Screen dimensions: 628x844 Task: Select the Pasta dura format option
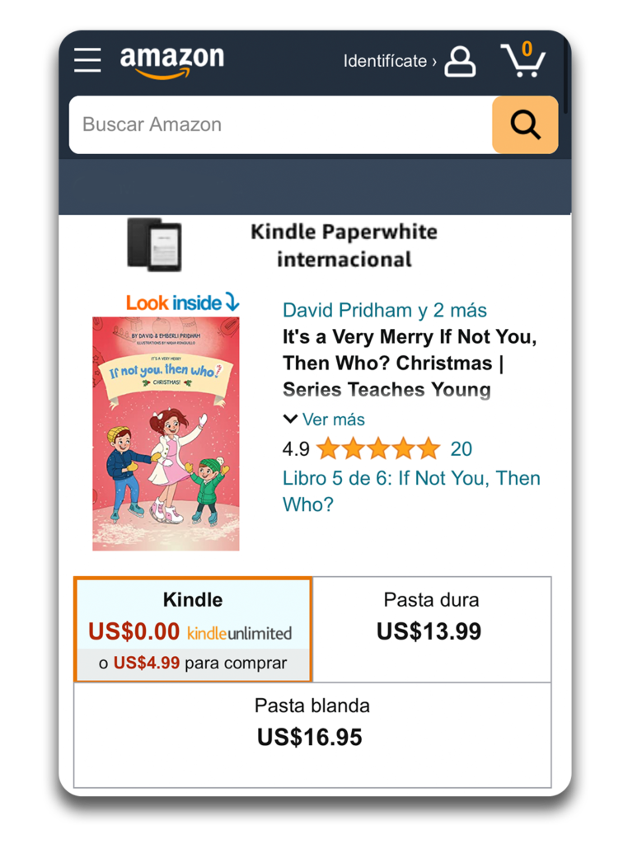click(x=432, y=630)
